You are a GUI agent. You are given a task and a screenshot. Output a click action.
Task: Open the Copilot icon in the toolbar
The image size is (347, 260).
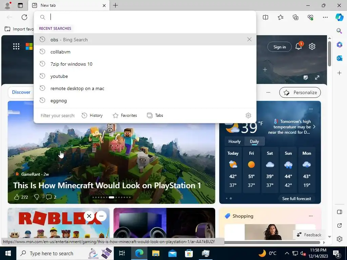[339, 17]
